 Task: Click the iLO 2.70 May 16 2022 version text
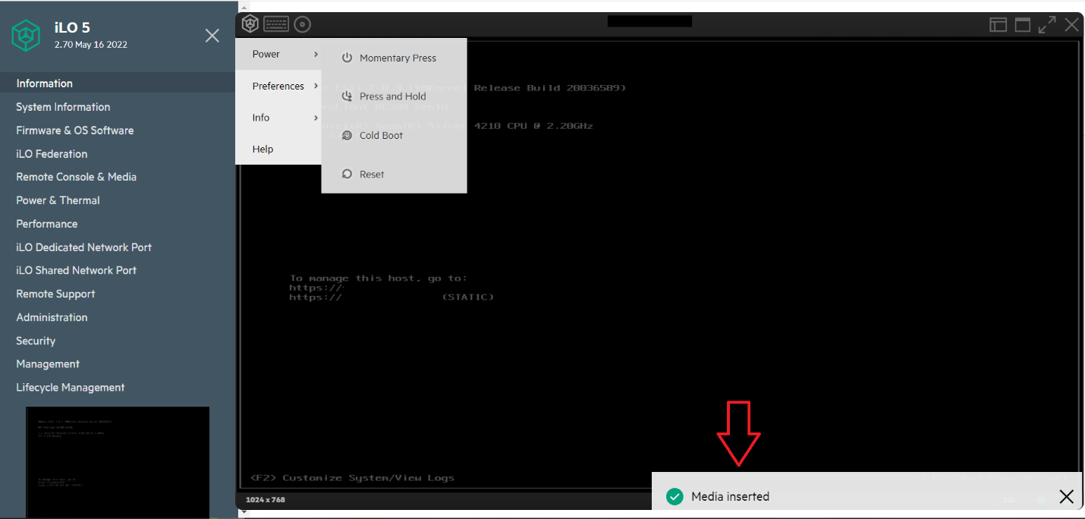click(x=91, y=45)
